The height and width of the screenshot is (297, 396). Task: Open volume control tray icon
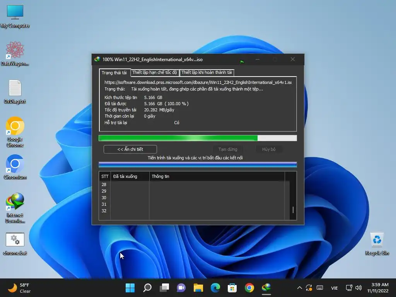click(x=358, y=288)
